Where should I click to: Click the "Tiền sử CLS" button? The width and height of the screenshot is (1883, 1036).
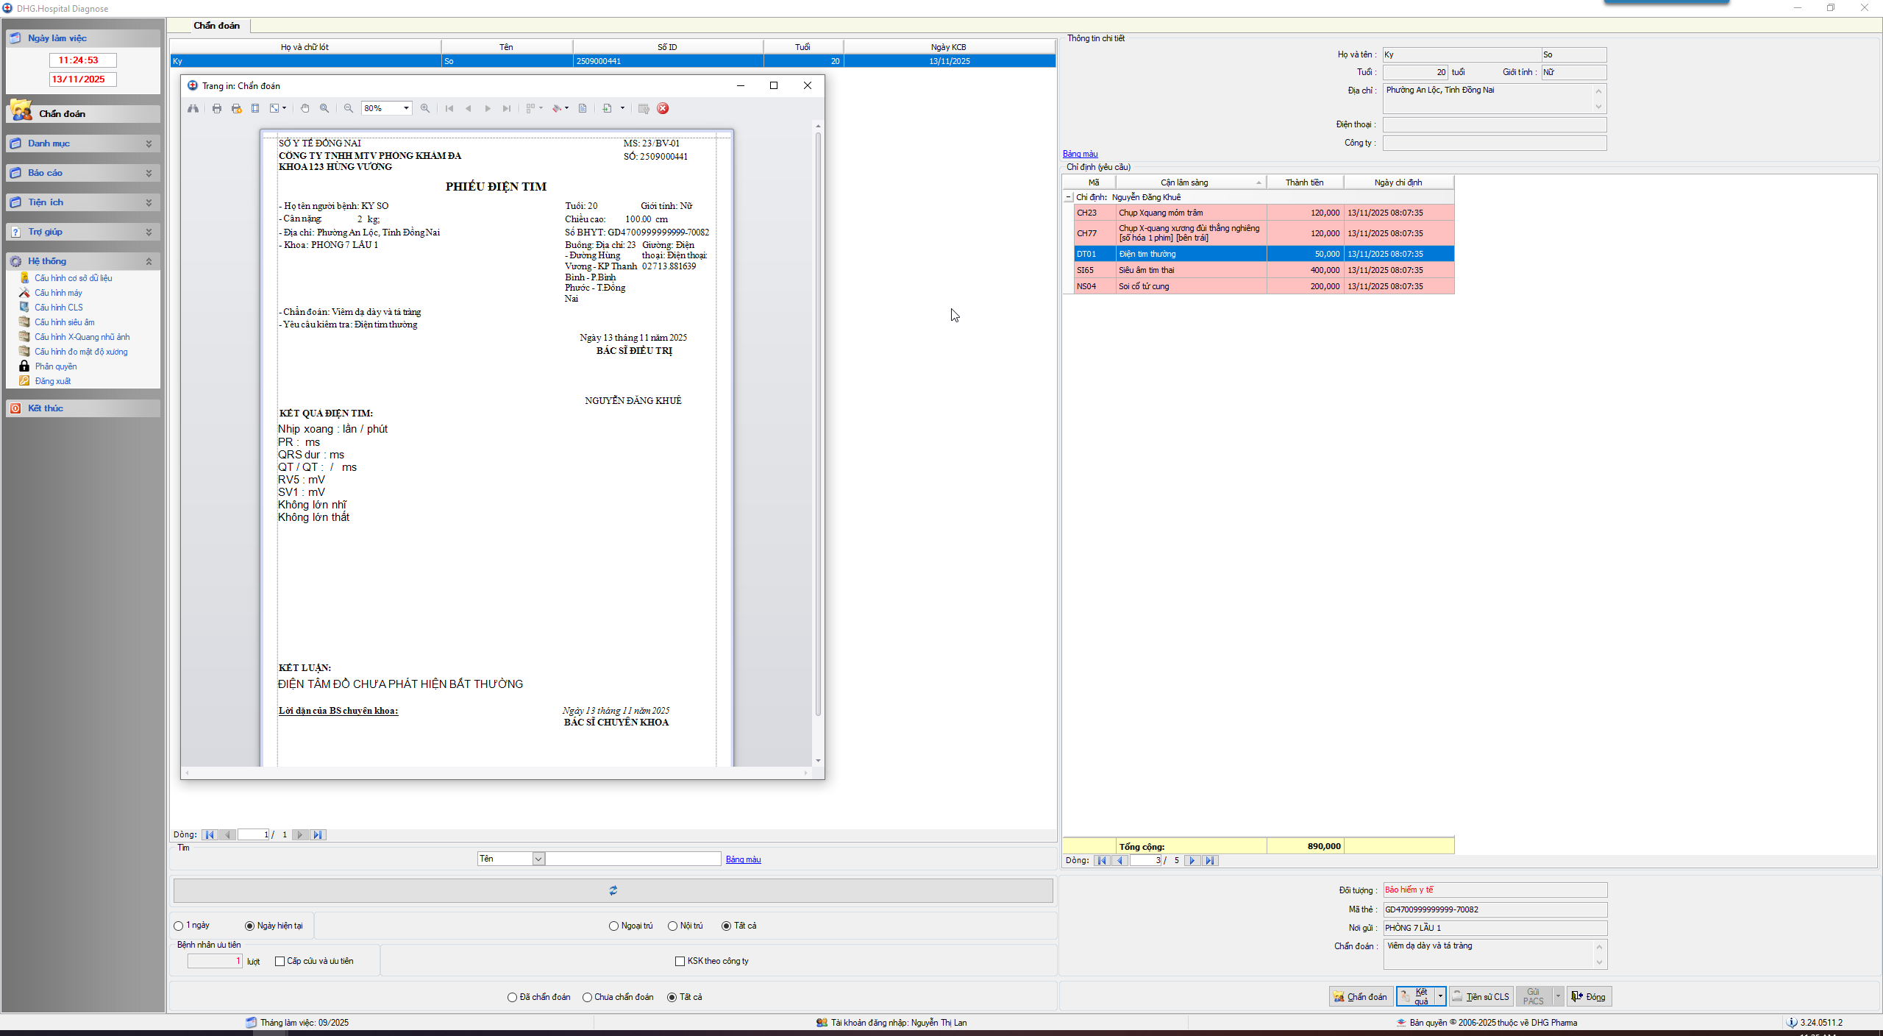[1481, 996]
